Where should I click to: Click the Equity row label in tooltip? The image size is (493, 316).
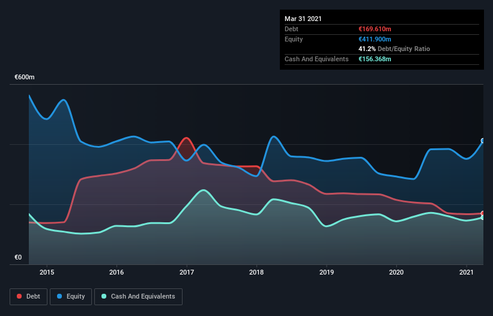tap(294, 39)
